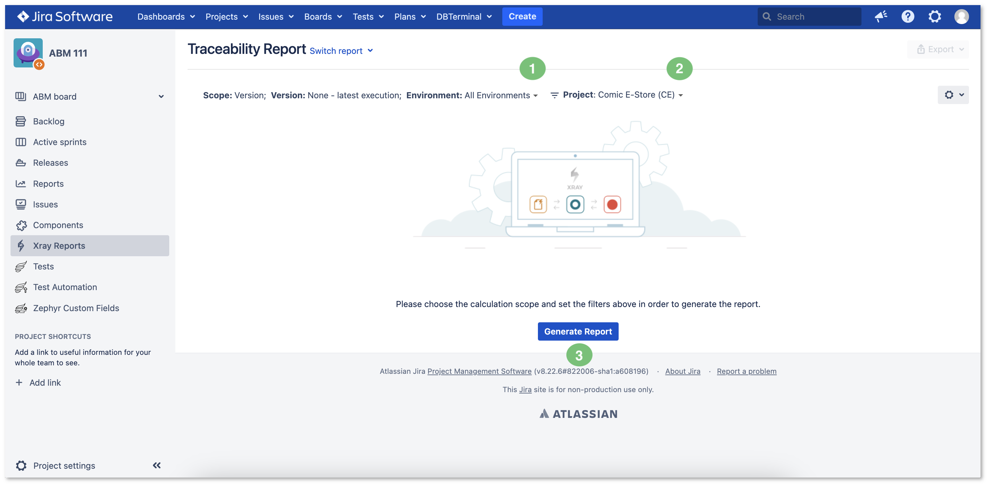989x486 pixels.
Task: Click the Export share icon
Action: tap(921, 49)
